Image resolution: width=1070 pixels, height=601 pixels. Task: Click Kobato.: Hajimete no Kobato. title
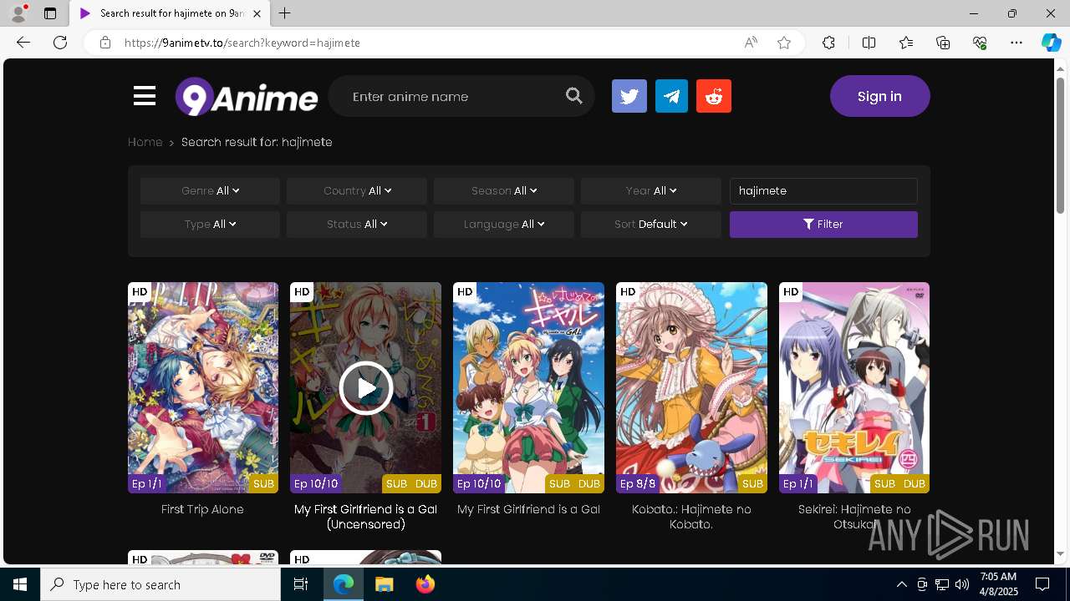pos(691,517)
